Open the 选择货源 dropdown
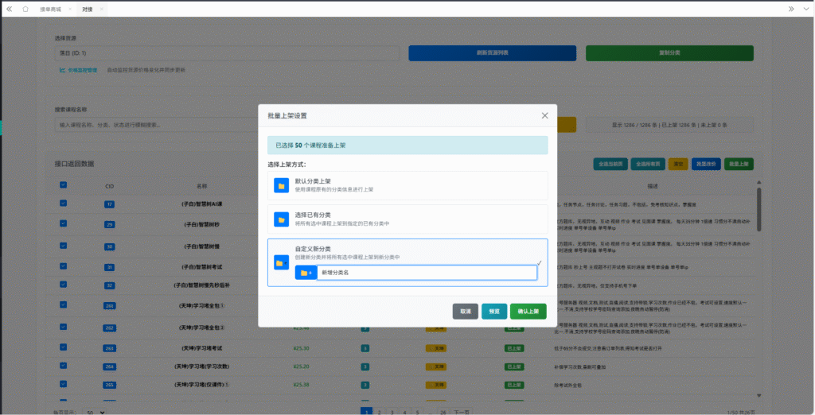This screenshot has width=815, height=415. [226, 53]
